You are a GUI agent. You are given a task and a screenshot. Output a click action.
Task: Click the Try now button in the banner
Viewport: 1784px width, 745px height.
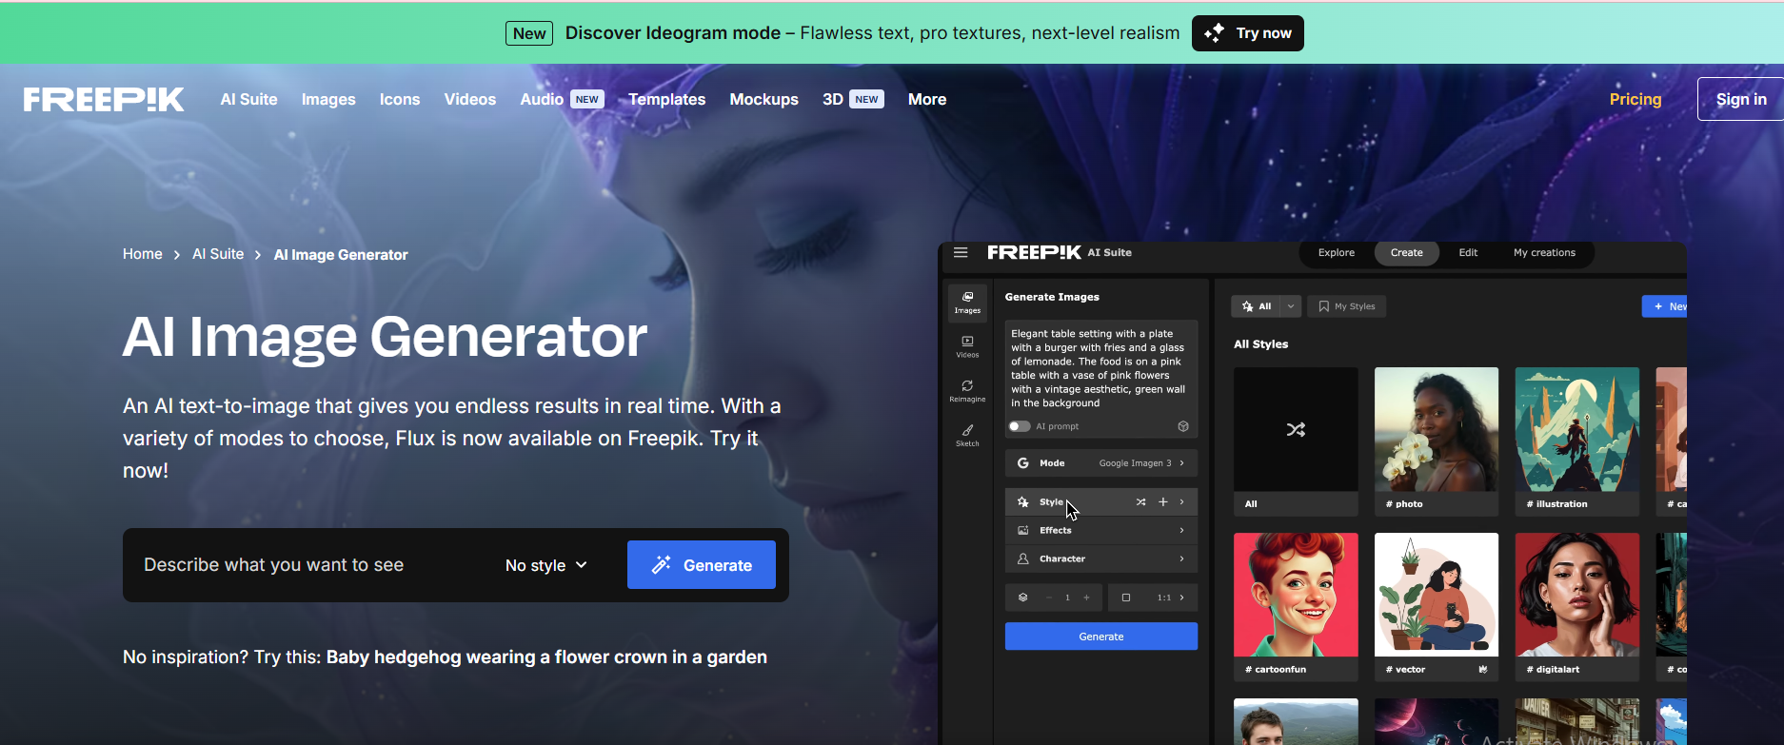(x=1248, y=33)
